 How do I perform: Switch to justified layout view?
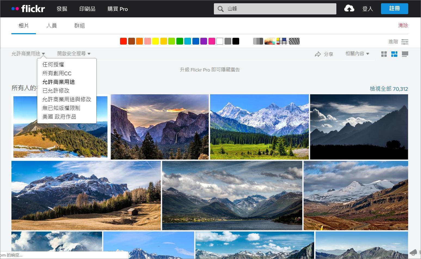pyautogui.click(x=394, y=54)
